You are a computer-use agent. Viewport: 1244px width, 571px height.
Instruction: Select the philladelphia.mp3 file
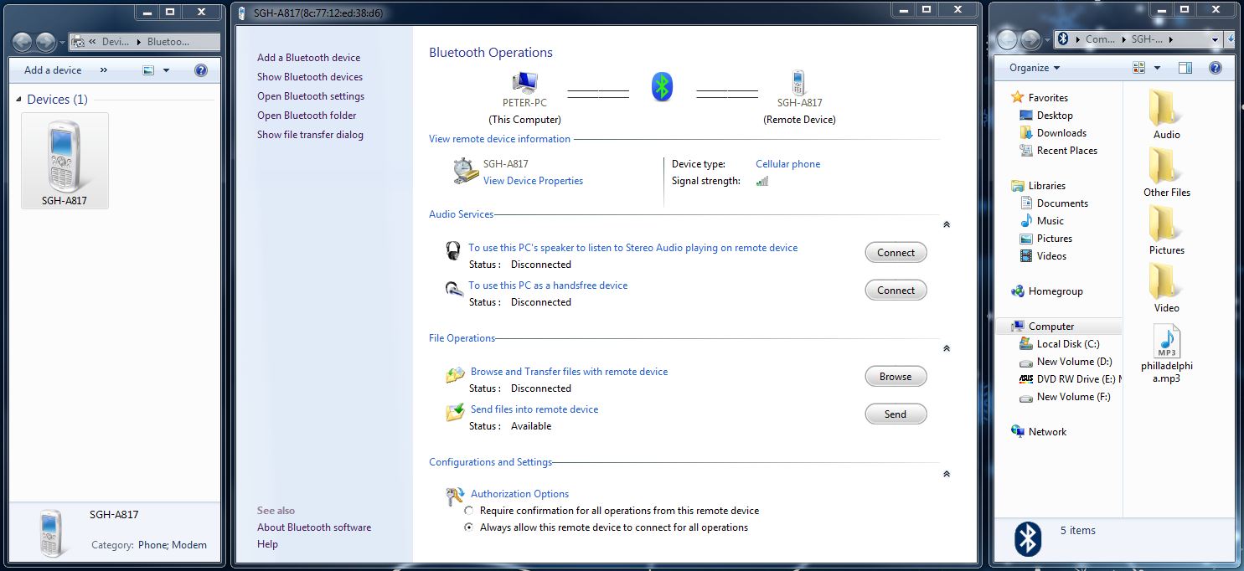pos(1167,353)
